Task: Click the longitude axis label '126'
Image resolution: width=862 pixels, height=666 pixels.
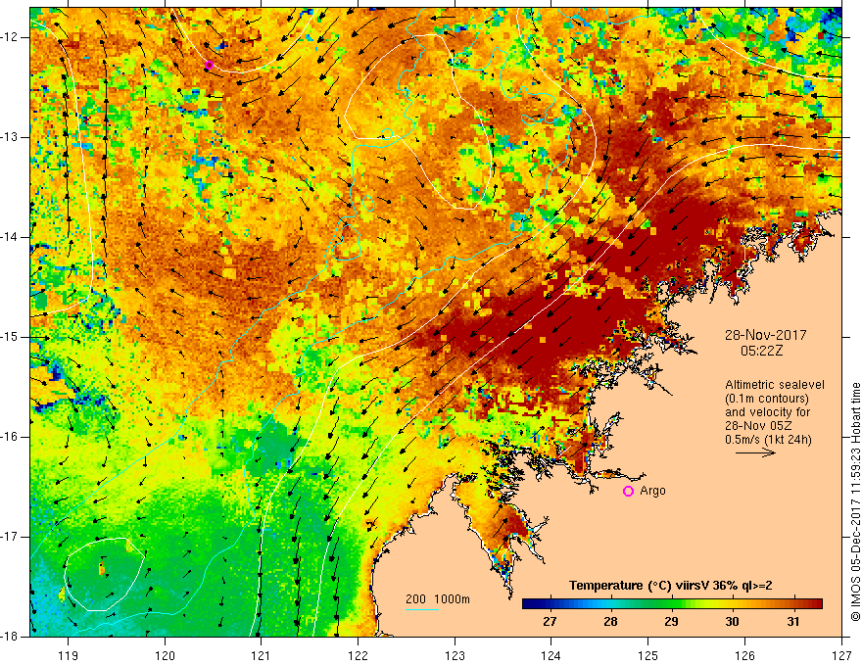Action: pos(744,655)
